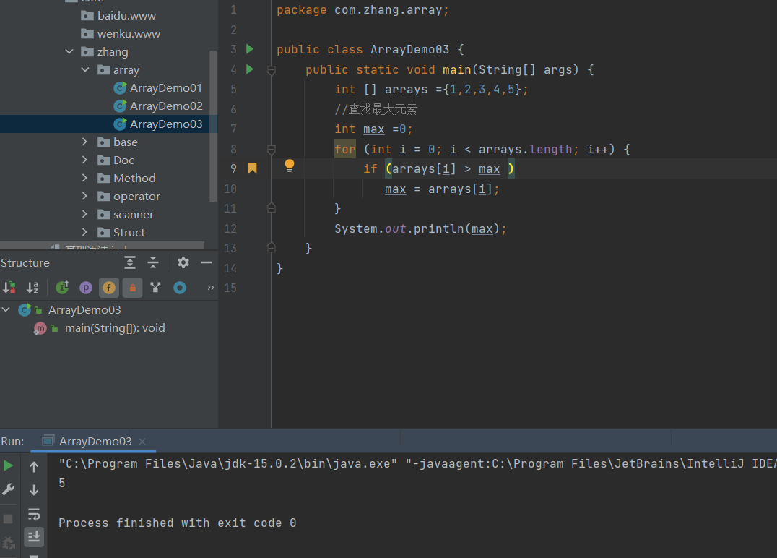
Task: Click project tree vertical scrollbar
Action: (213, 126)
